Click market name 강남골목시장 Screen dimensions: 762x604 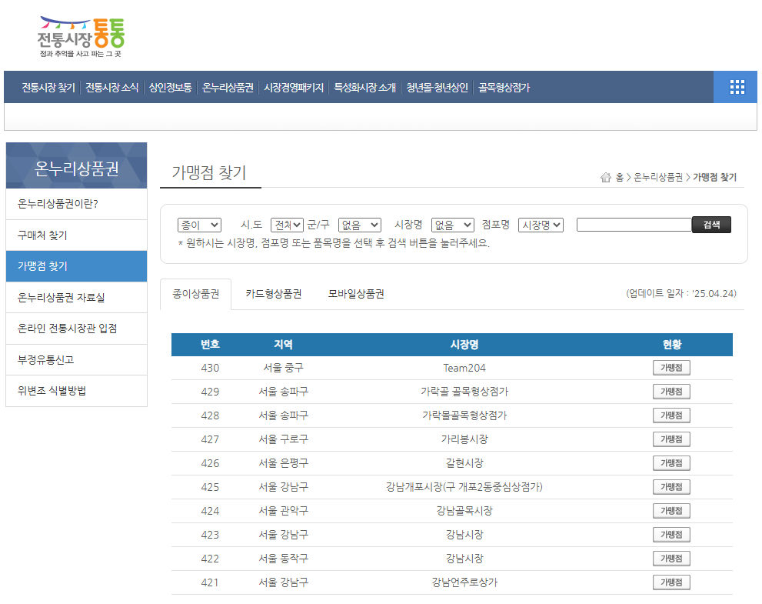pyautogui.click(x=464, y=511)
